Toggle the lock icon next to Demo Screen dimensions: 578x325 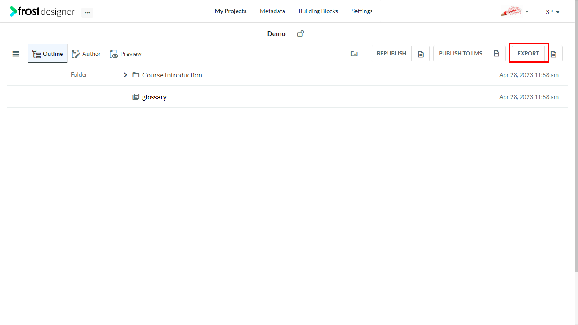point(300,33)
